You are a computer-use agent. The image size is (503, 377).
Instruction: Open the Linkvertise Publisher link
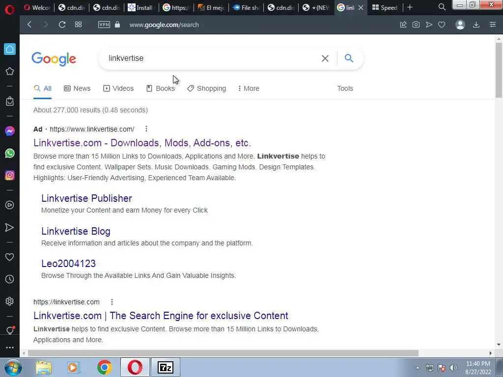[86, 198]
